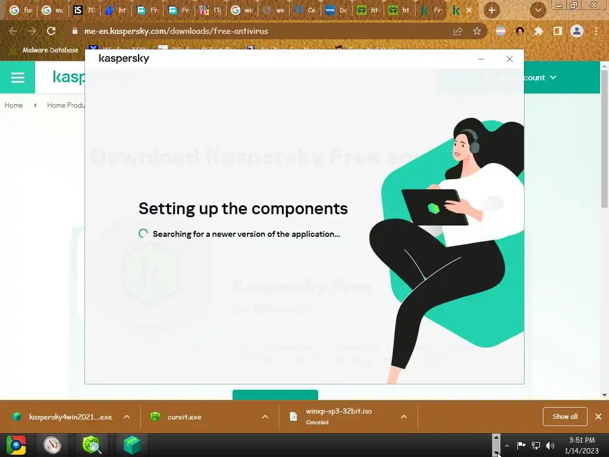The height and width of the screenshot is (457, 609).
Task: Open the Malware Database bookmark
Action: pyautogui.click(x=45, y=50)
